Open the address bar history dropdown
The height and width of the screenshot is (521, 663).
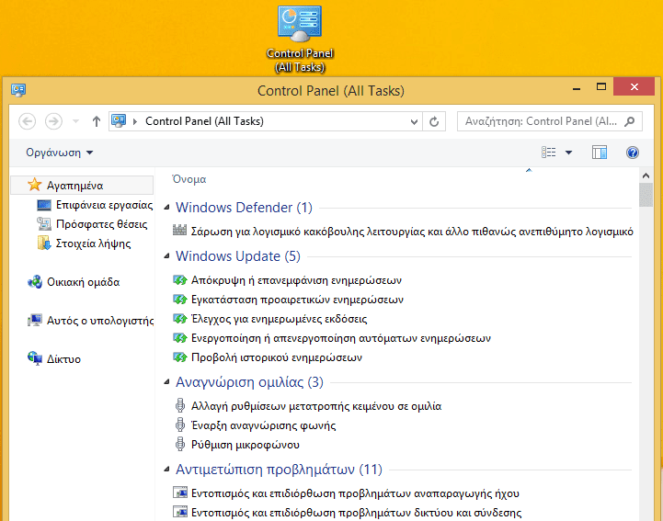click(x=414, y=121)
